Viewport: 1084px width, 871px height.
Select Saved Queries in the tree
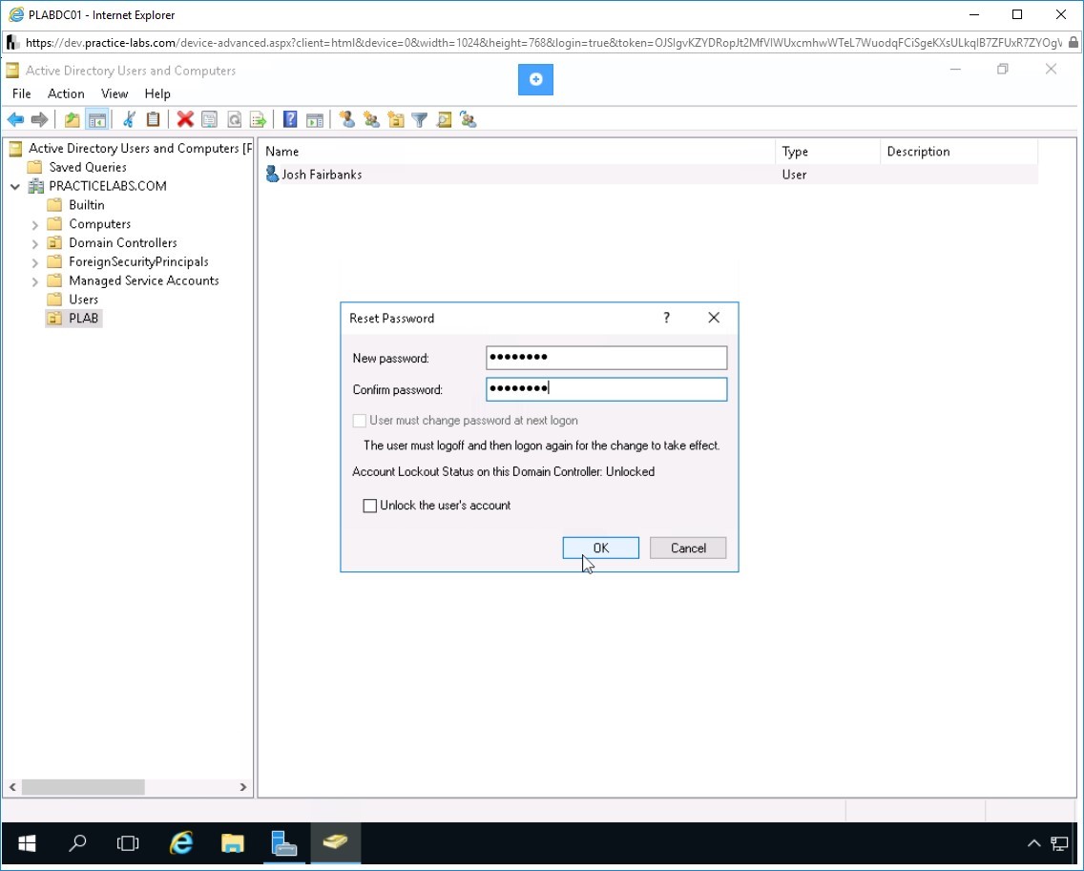[x=88, y=167]
